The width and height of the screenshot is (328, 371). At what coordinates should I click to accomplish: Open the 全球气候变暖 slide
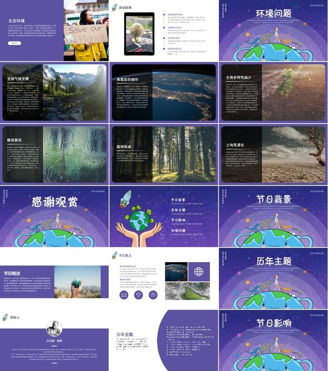click(54, 92)
